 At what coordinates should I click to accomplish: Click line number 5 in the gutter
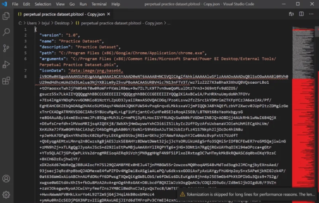pos(26,53)
